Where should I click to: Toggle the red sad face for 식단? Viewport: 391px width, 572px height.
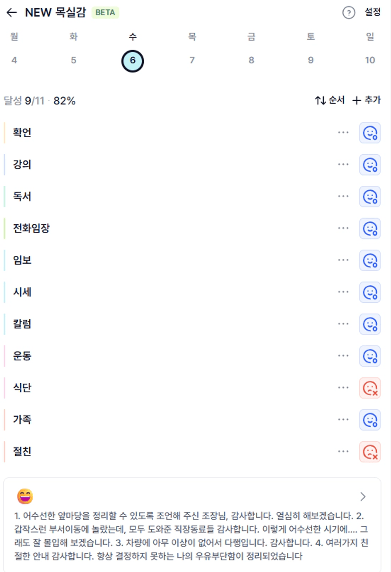(370, 388)
